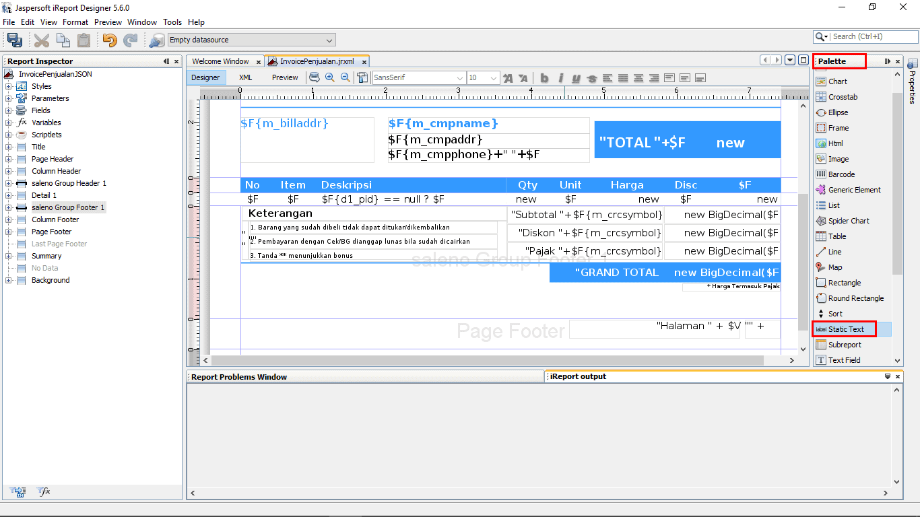Select the Crosstab palette element
The height and width of the screenshot is (517, 920).
point(843,97)
